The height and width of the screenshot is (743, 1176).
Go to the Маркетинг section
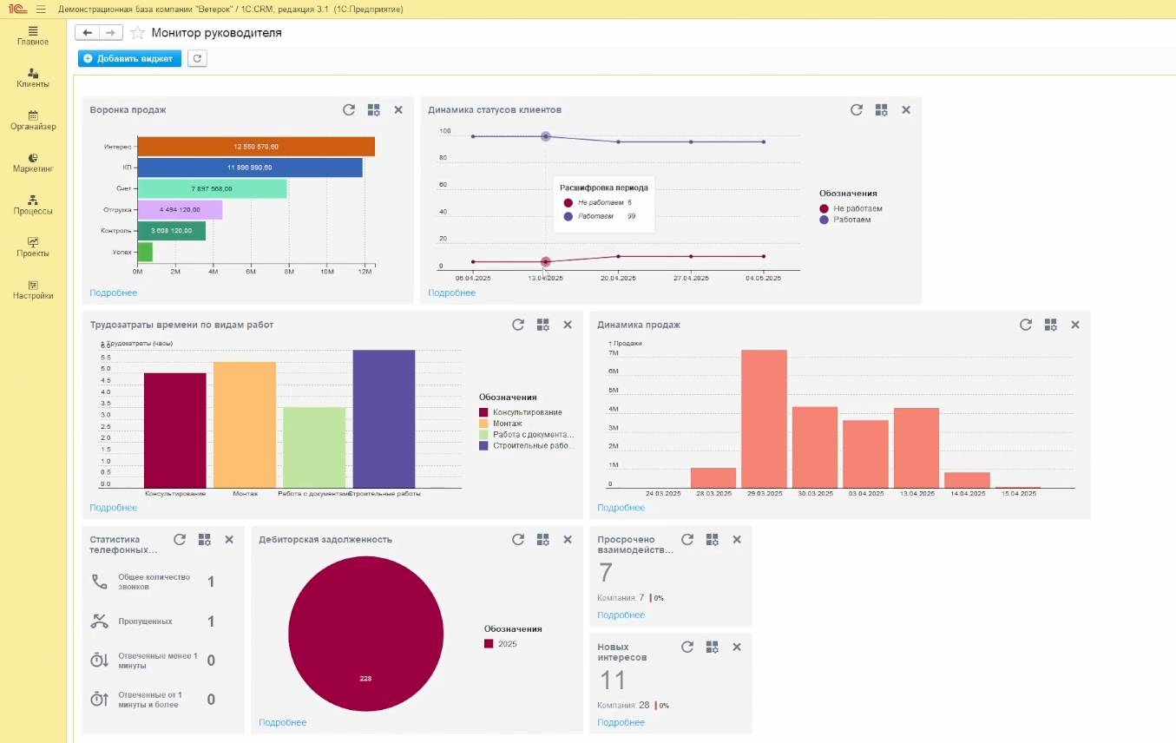(x=33, y=162)
